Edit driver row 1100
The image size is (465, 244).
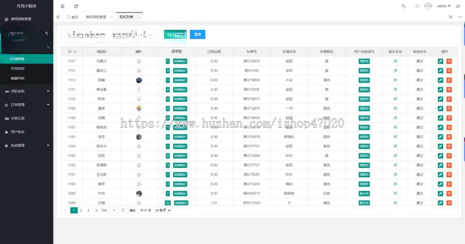[440, 184]
